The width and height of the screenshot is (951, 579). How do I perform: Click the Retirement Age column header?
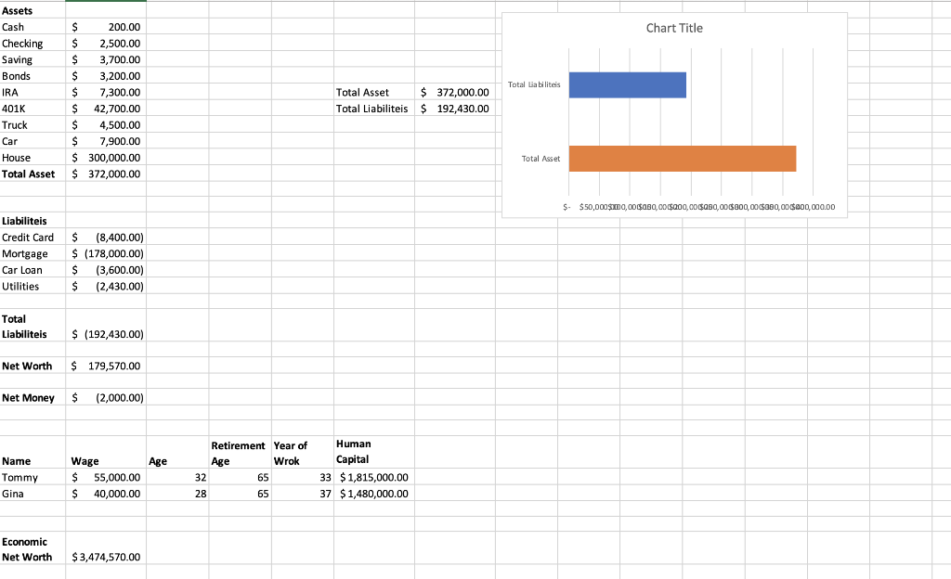241,453
